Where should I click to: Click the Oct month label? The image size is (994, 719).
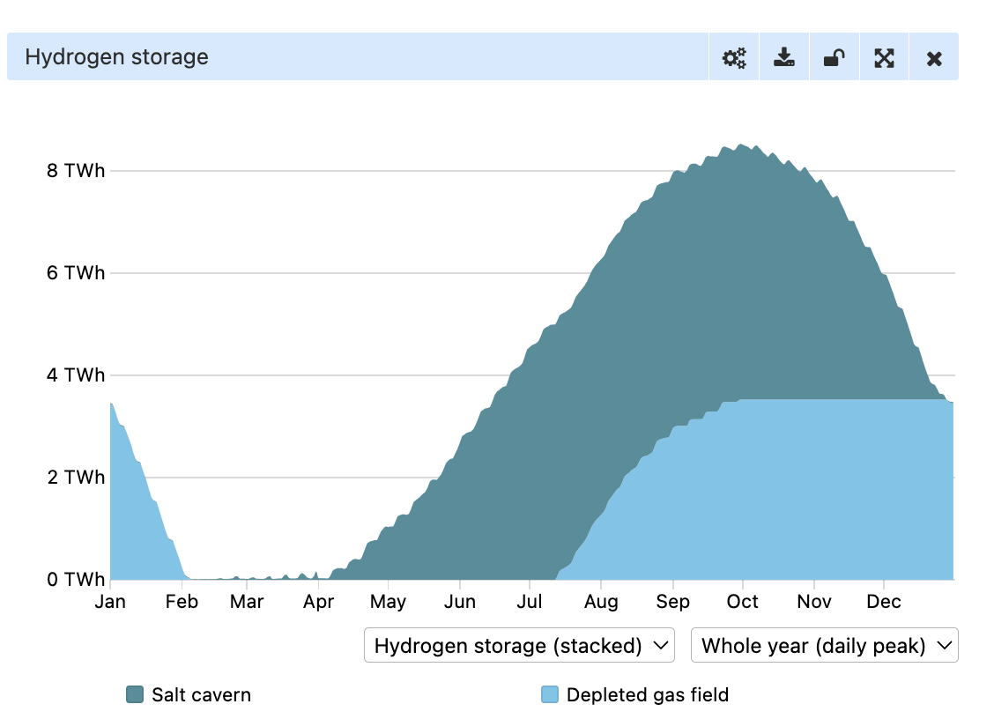(x=742, y=602)
